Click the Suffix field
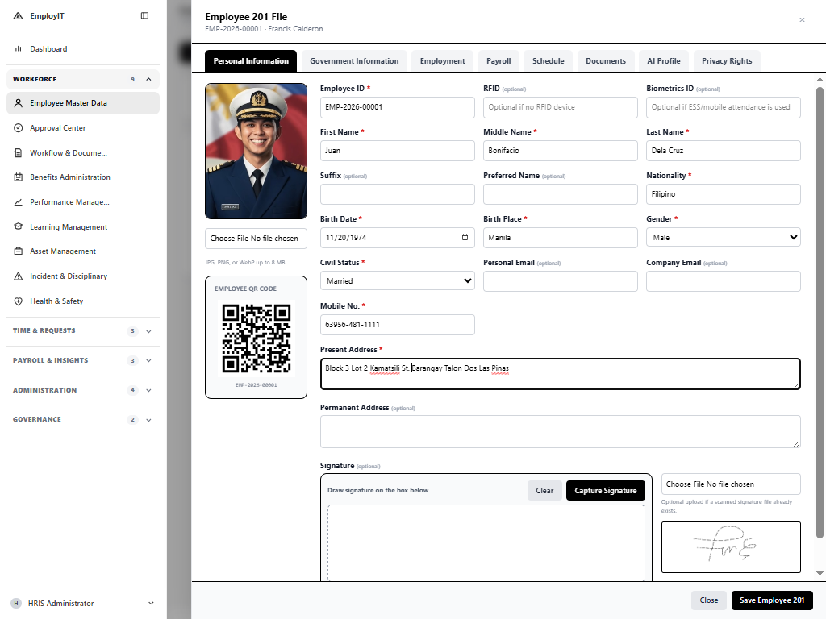Screen dimensions: 826x619 pyautogui.click(x=397, y=194)
